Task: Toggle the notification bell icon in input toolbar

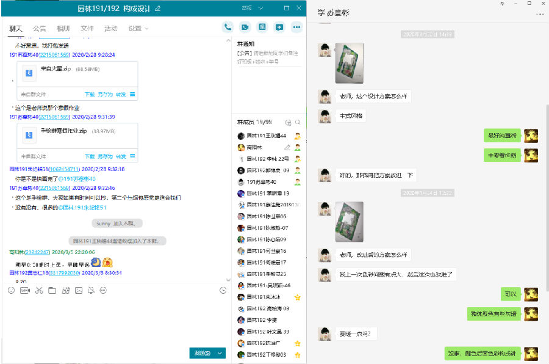Action: click(91, 290)
